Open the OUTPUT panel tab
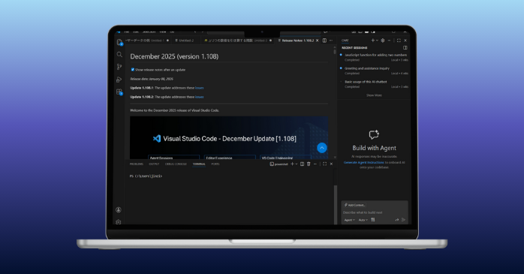Viewport: 524px width, 274px height. 154,164
